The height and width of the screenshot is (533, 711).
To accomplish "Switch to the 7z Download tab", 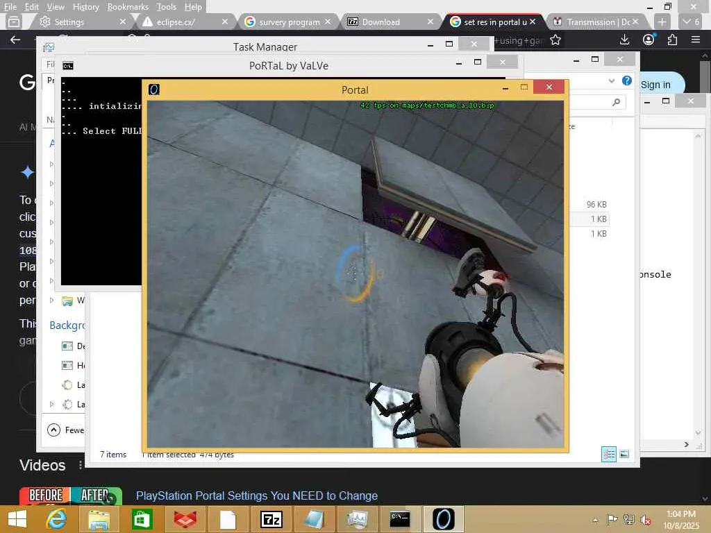I will 389,22.
